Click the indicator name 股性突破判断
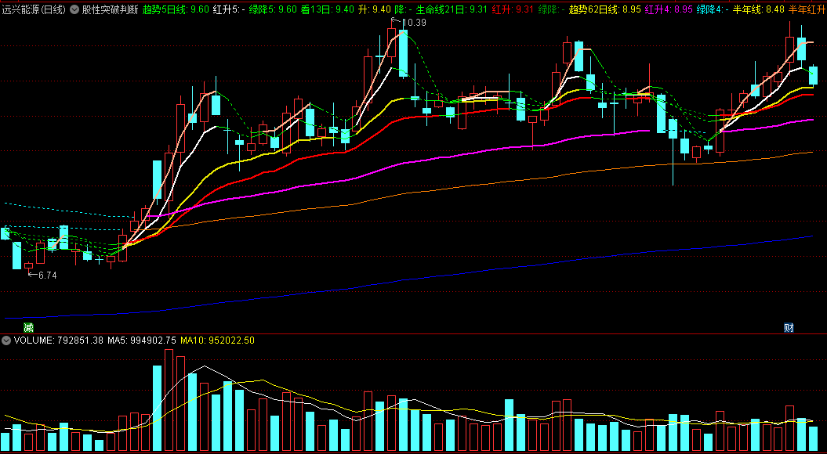 (x=111, y=9)
